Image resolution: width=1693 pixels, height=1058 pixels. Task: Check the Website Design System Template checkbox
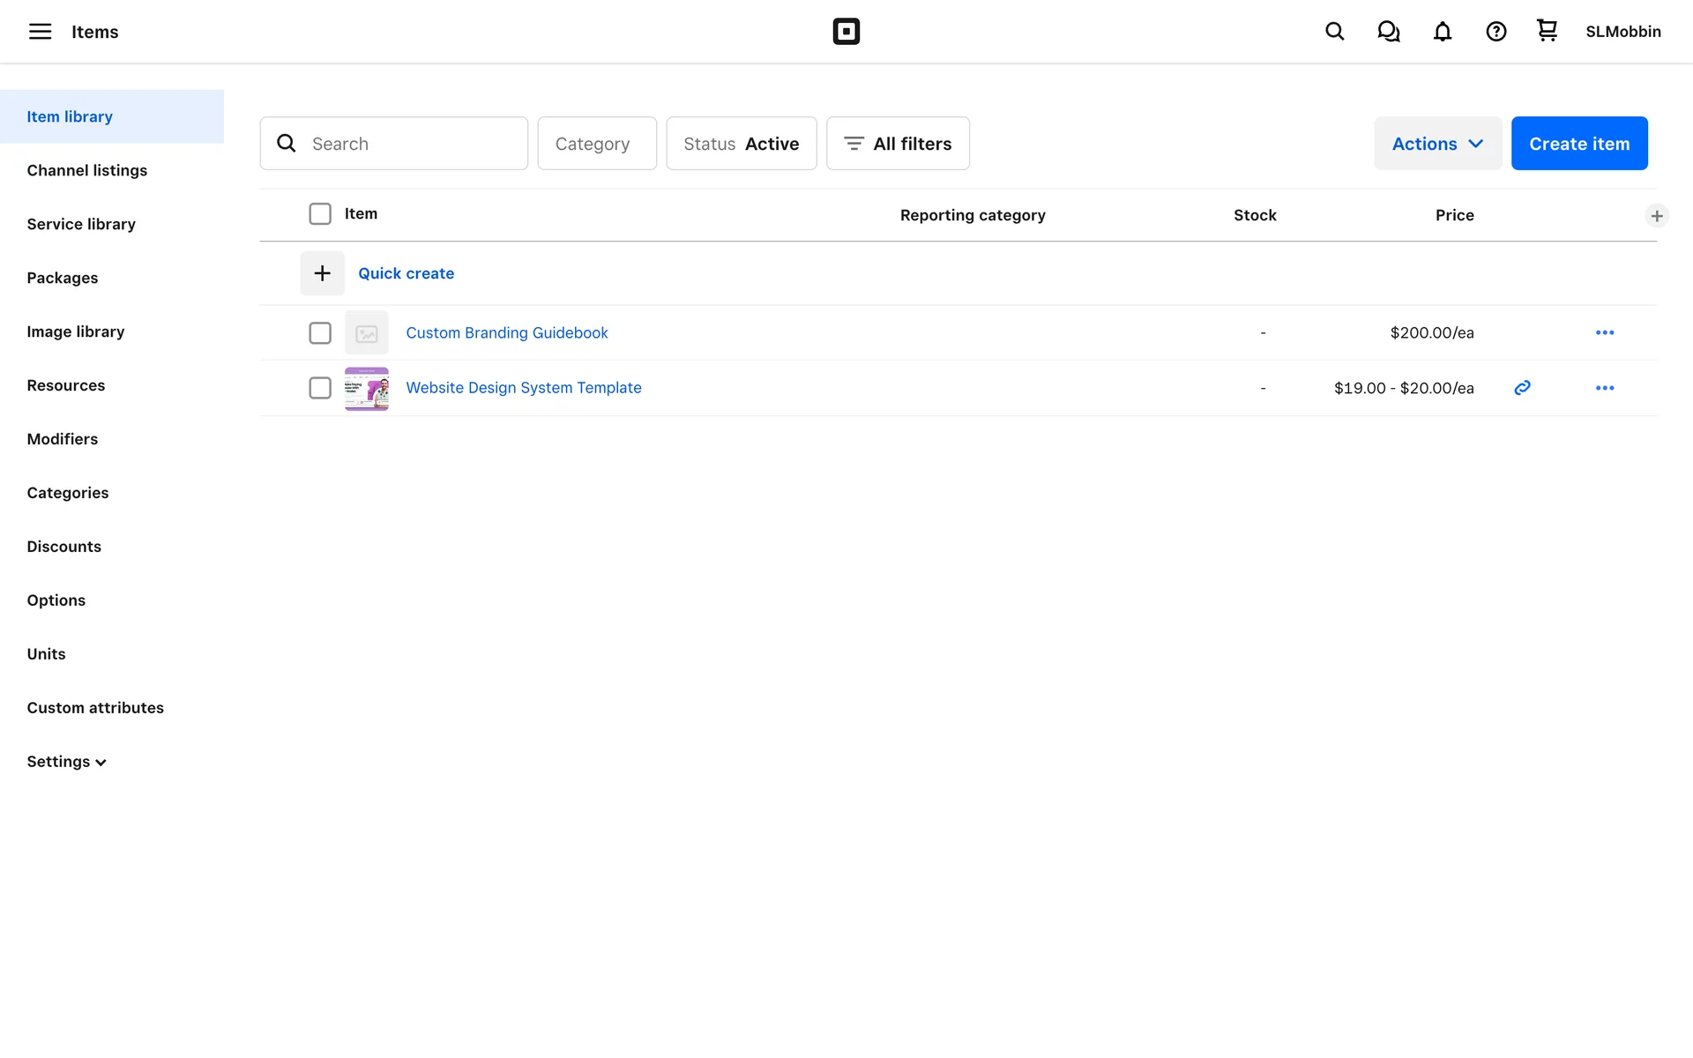tap(320, 388)
